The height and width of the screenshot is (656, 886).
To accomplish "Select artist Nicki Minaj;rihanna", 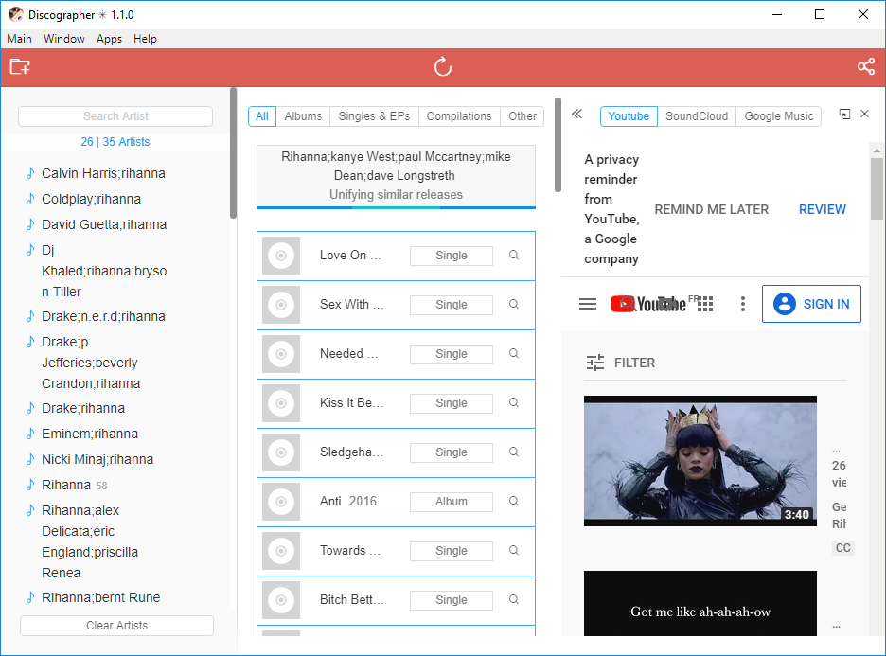I will click(x=97, y=459).
